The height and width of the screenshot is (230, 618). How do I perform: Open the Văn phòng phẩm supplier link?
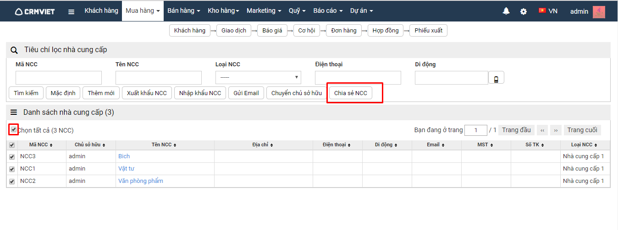(140, 181)
